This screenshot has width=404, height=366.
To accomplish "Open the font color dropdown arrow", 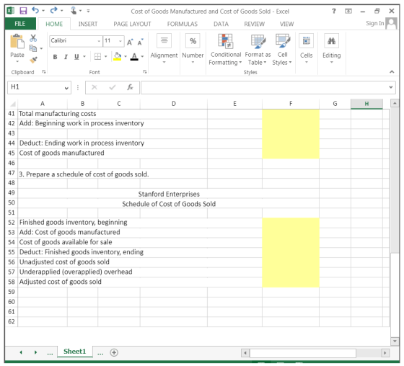I will (x=142, y=57).
